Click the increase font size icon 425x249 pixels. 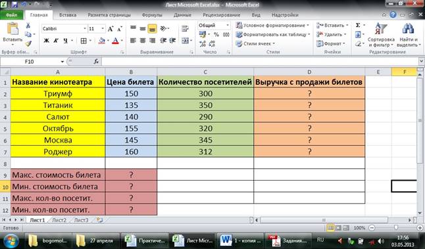111,29
